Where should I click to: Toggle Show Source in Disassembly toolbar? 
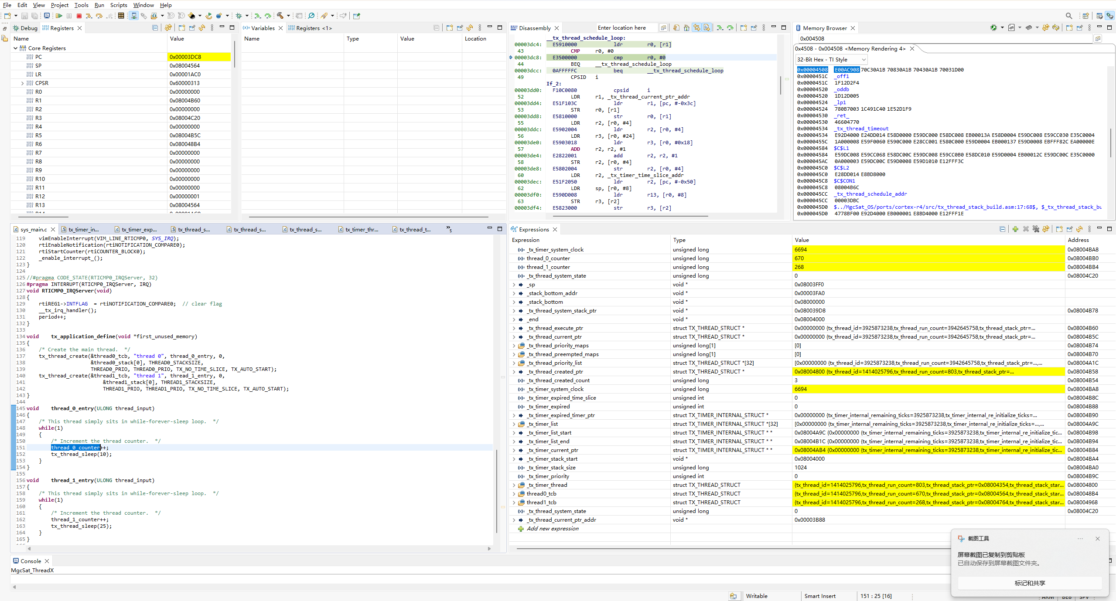click(707, 28)
